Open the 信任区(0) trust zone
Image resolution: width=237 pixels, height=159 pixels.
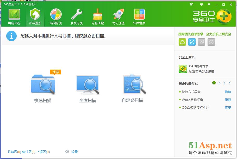tap(29, 152)
